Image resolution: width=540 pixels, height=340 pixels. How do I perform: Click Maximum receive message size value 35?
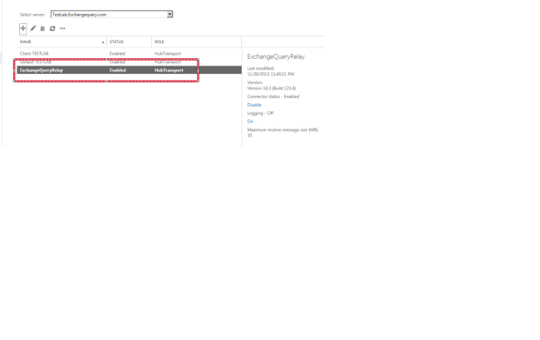(250, 135)
